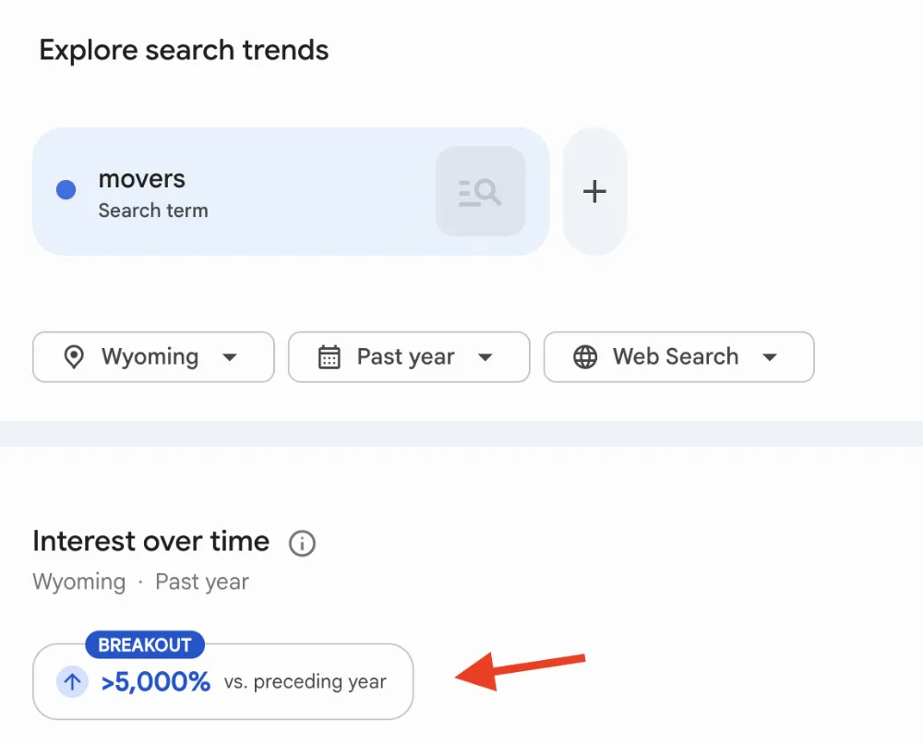Screen dimensions: 923x744
Task: Click the vs. preceding year text
Action: pos(305,681)
